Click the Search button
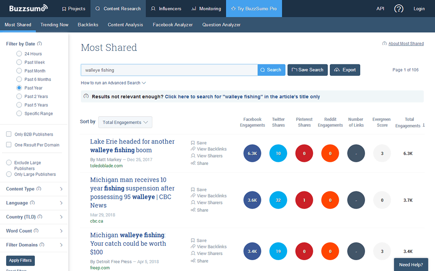Viewport: 435px width, 271px height. [x=271, y=70]
